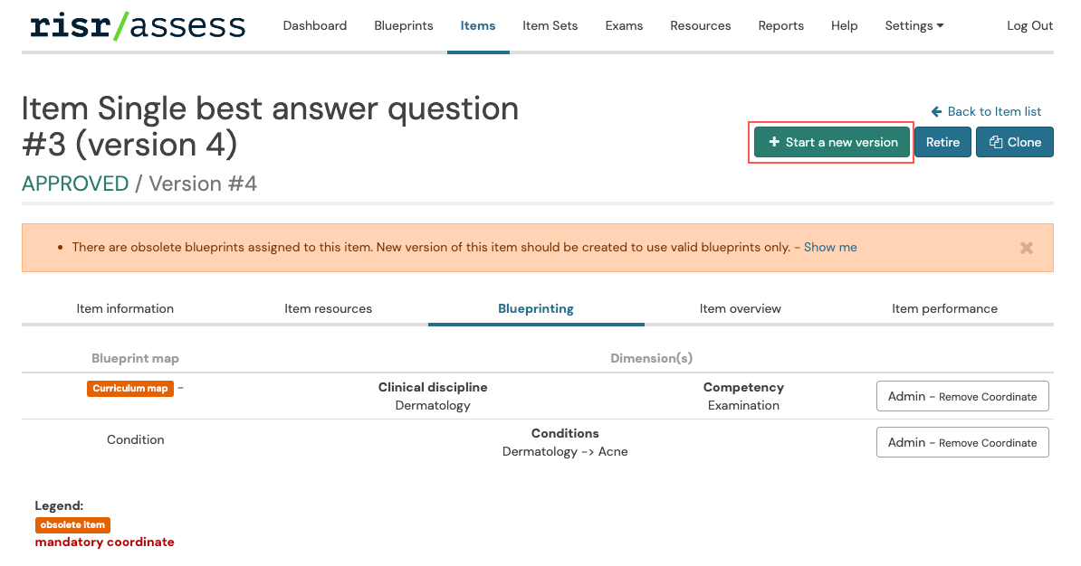Go to Resources in navigation
This screenshot has width=1081, height=566.
click(700, 25)
